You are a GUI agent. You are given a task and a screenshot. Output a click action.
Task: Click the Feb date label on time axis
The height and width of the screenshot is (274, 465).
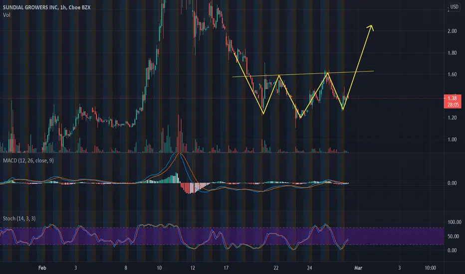coord(42,268)
